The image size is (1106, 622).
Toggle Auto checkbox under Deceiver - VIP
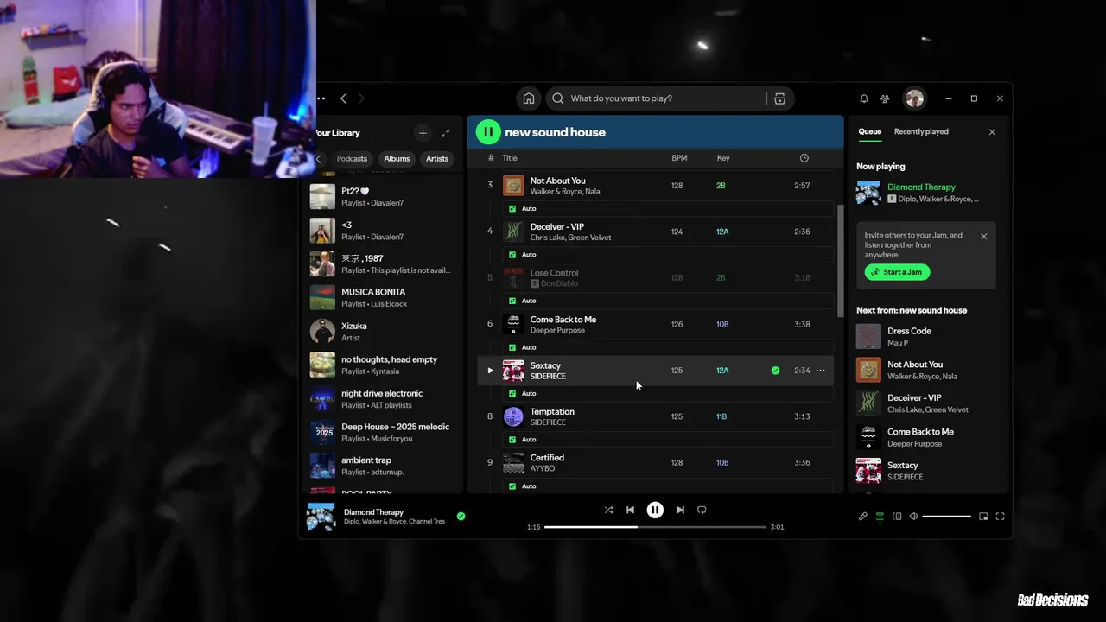click(x=512, y=255)
